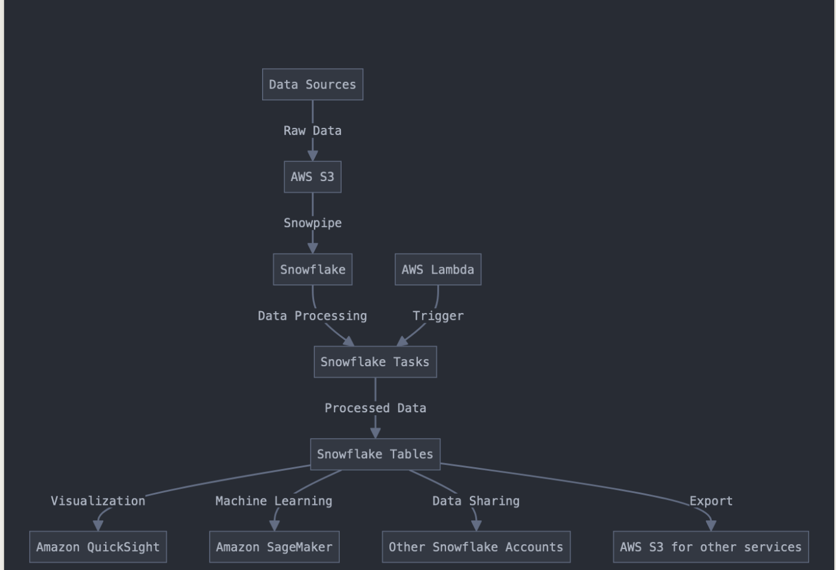836x570 pixels.
Task: Select the Machine Learning edge label
Action: [274, 501]
